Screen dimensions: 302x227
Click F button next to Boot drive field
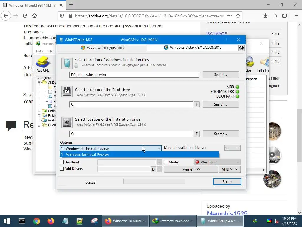pyautogui.click(x=197, y=104)
